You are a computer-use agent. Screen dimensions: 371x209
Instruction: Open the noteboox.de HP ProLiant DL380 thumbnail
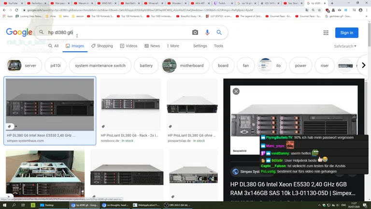click(x=130, y=104)
